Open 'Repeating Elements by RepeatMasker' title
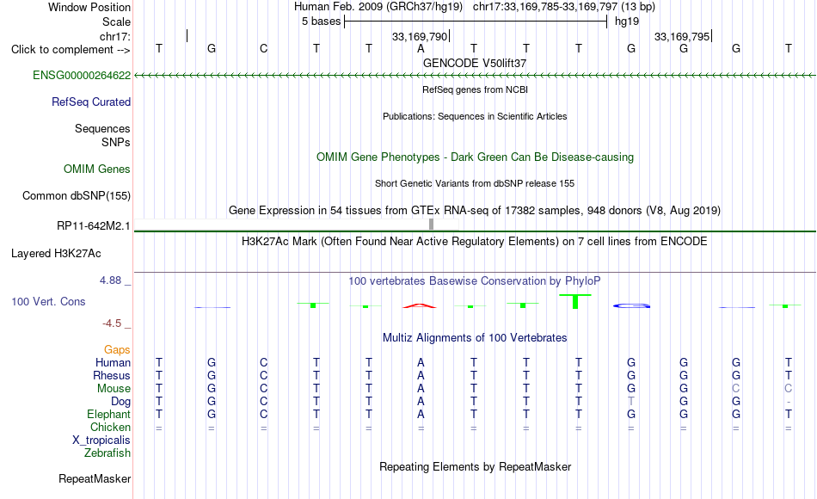Screen dimensions: 817x499 click(x=475, y=466)
